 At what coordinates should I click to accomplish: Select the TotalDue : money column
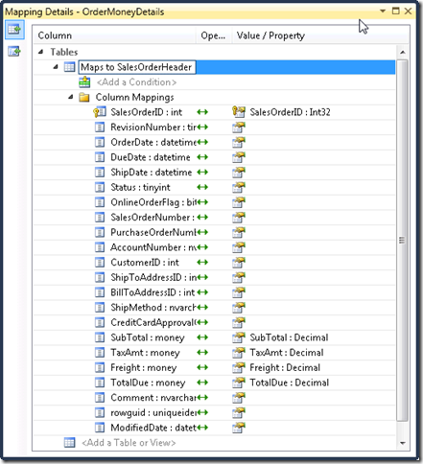click(148, 383)
